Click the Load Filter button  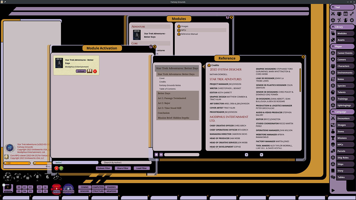coord(141,168)
